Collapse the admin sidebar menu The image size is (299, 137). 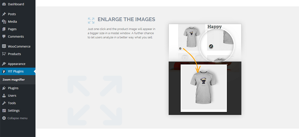pyautogui.click(x=15, y=118)
